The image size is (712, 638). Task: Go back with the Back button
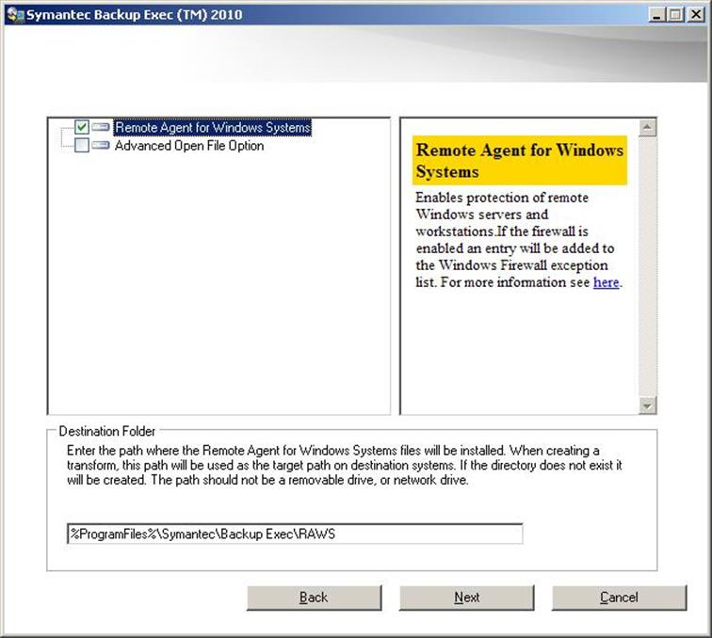(x=314, y=598)
